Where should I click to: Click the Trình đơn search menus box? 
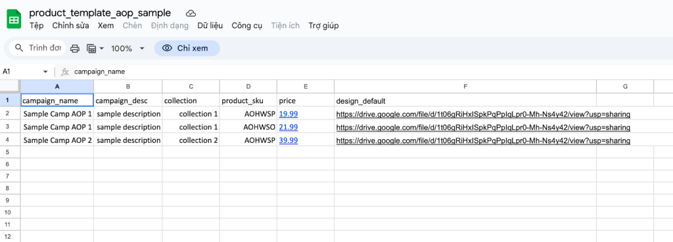pos(37,48)
